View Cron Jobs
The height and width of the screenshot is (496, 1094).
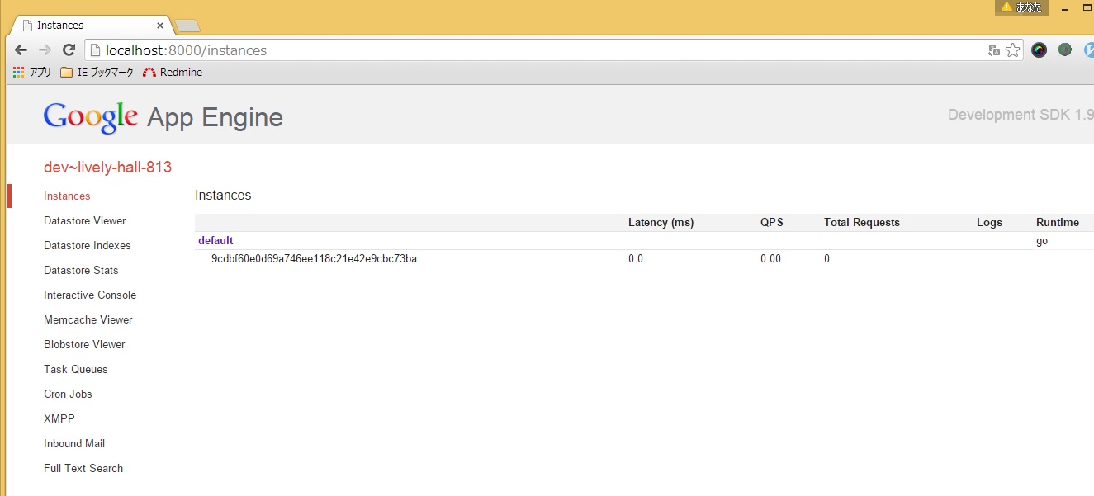pyautogui.click(x=68, y=394)
